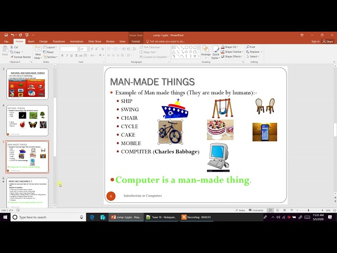Click Sign in link
This screenshot has width=337, height=253.
pyautogui.click(x=315, y=41)
